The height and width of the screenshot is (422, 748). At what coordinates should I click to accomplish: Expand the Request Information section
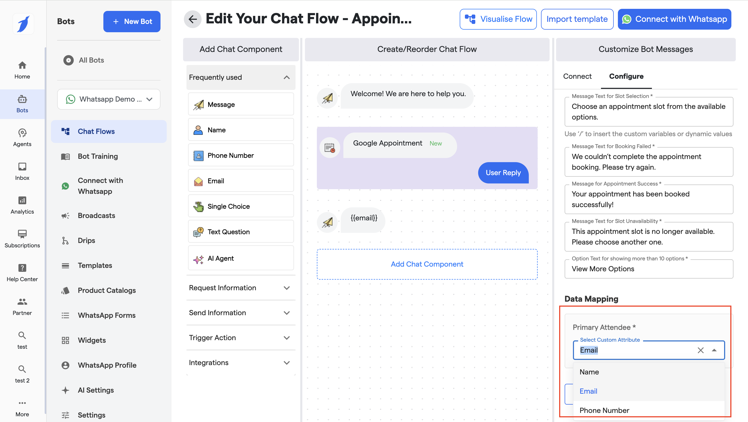pyautogui.click(x=241, y=288)
